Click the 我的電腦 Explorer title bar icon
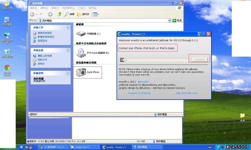This screenshot has width=251, height=150. pyautogui.click(x=30, y=3)
